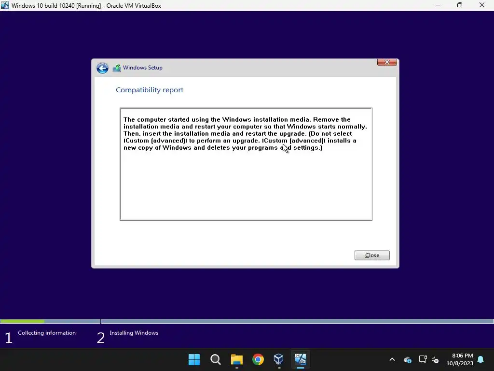
Task: Open the Windows Start menu
Action: (194, 359)
